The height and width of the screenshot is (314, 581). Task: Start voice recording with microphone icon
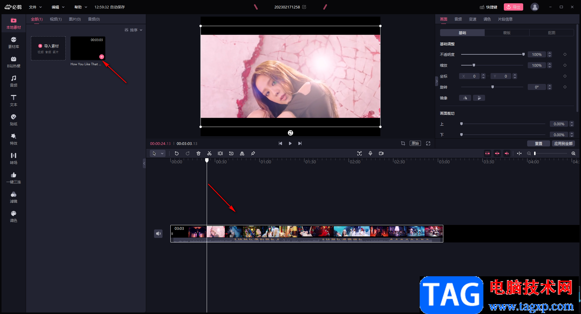coord(370,153)
